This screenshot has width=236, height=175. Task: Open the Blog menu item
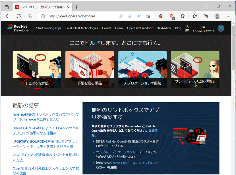pos(178,28)
